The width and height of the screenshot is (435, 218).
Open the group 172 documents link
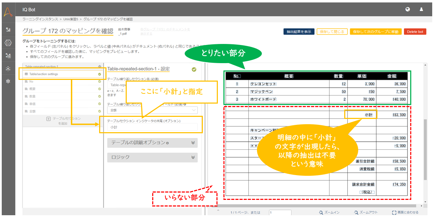[x=165, y=31]
